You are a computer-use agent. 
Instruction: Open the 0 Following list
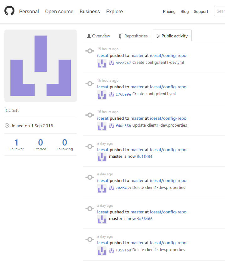[64, 145]
